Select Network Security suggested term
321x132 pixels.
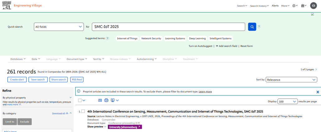coord(151,38)
